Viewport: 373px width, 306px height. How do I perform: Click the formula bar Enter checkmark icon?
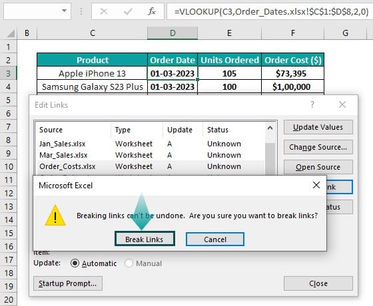coord(128,11)
